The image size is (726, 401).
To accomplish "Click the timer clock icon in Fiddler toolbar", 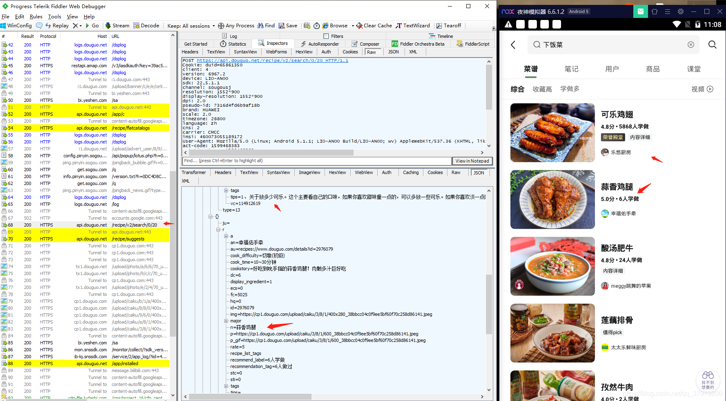I will [317, 26].
